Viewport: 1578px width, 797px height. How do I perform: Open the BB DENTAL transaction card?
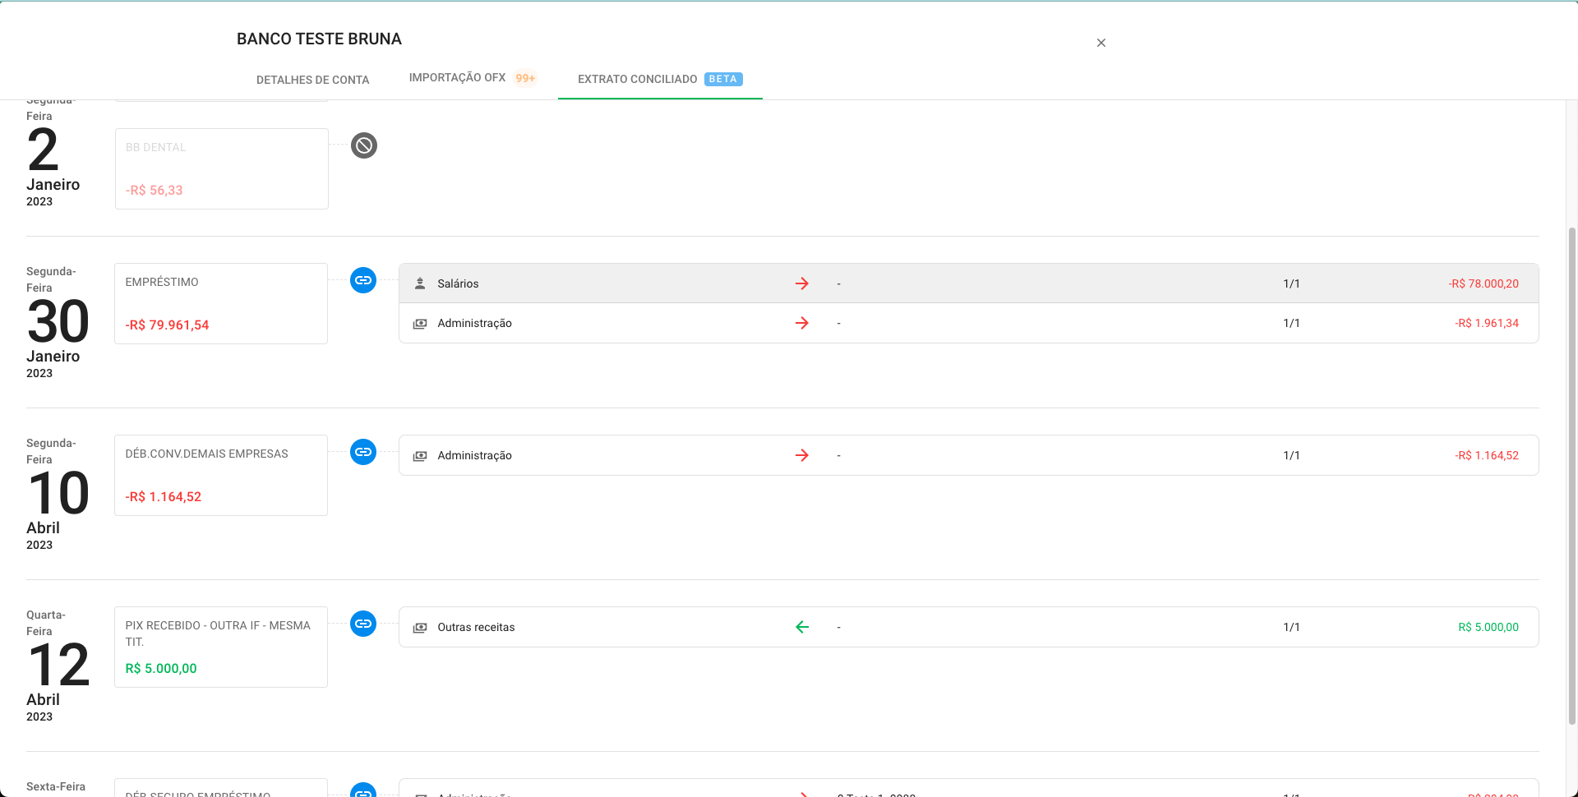pyautogui.click(x=221, y=168)
